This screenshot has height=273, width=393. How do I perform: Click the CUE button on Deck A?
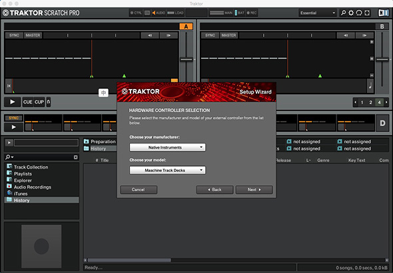(27, 102)
